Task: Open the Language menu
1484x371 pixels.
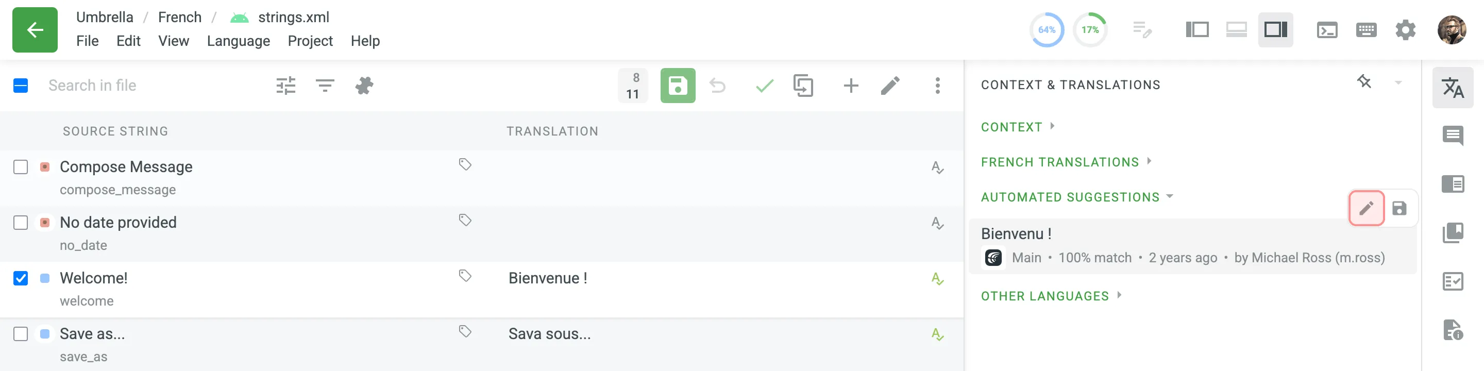Action: click(x=239, y=41)
